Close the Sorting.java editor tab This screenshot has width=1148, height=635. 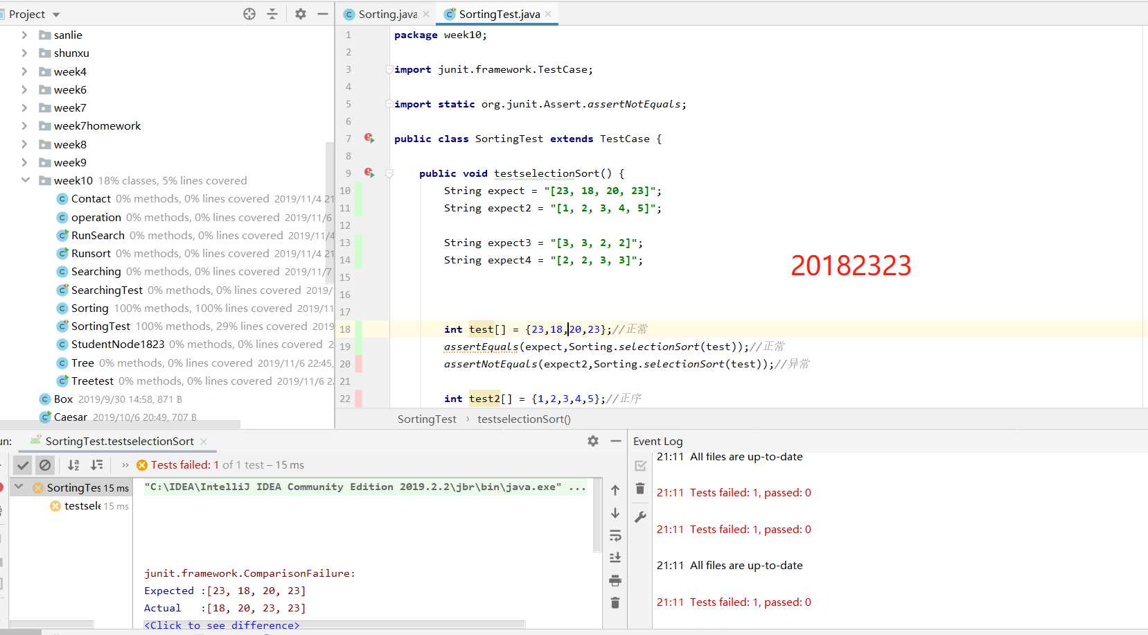pyautogui.click(x=426, y=14)
